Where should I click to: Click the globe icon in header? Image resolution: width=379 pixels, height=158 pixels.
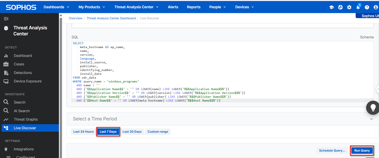click(x=341, y=7)
